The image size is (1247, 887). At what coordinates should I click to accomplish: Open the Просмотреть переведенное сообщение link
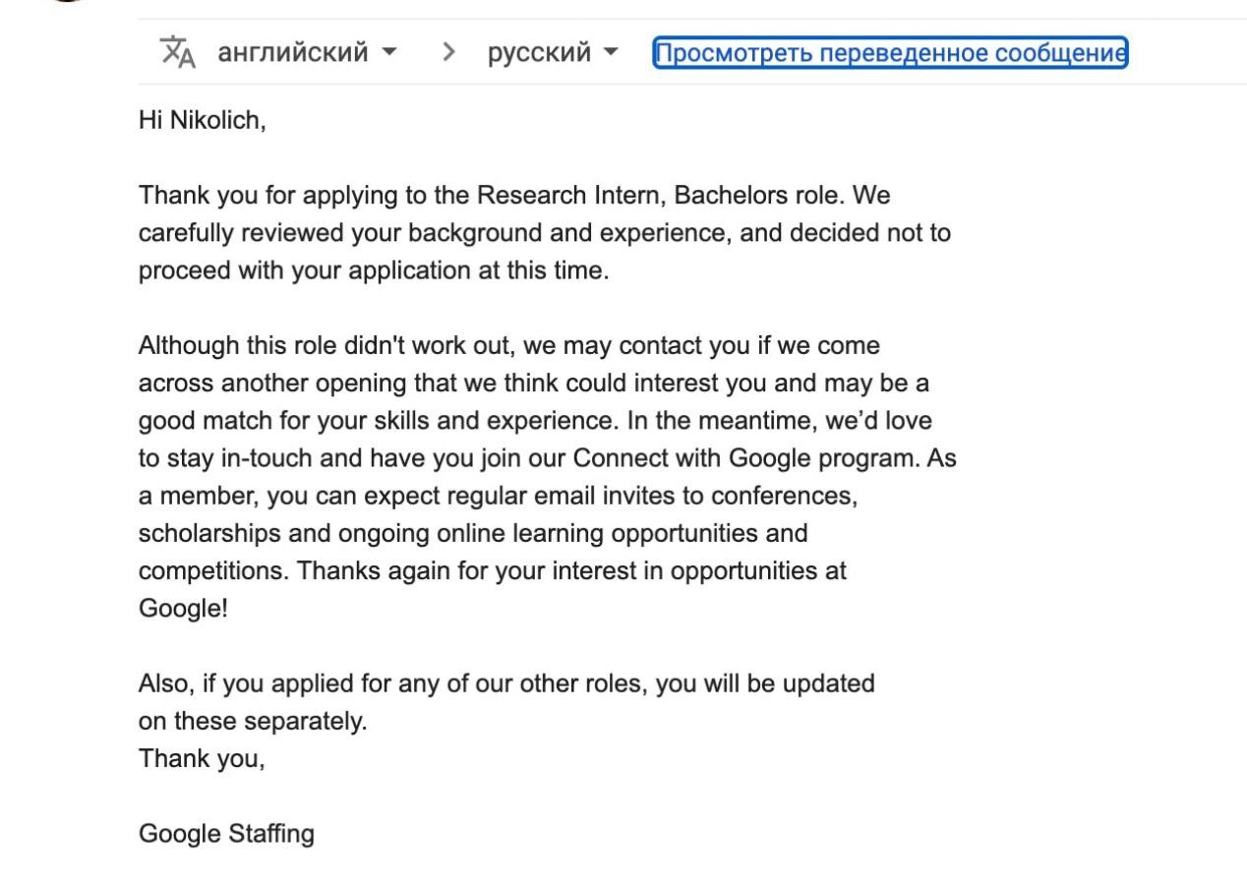pyautogui.click(x=890, y=52)
